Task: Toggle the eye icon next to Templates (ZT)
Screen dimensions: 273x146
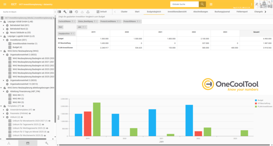Action: (x=23, y=106)
